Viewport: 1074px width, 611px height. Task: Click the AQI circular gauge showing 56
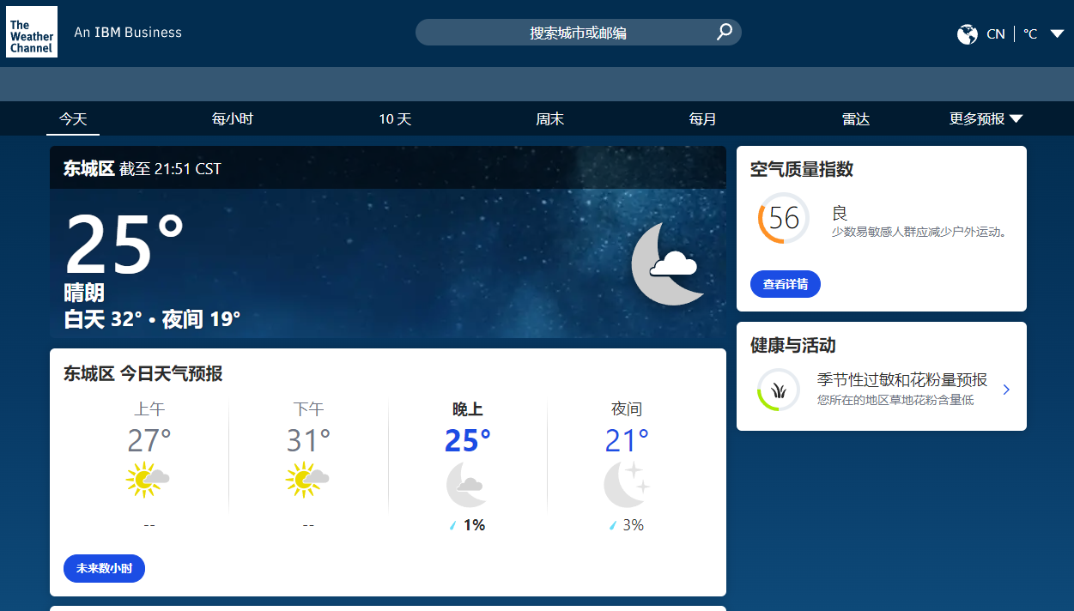point(782,219)
